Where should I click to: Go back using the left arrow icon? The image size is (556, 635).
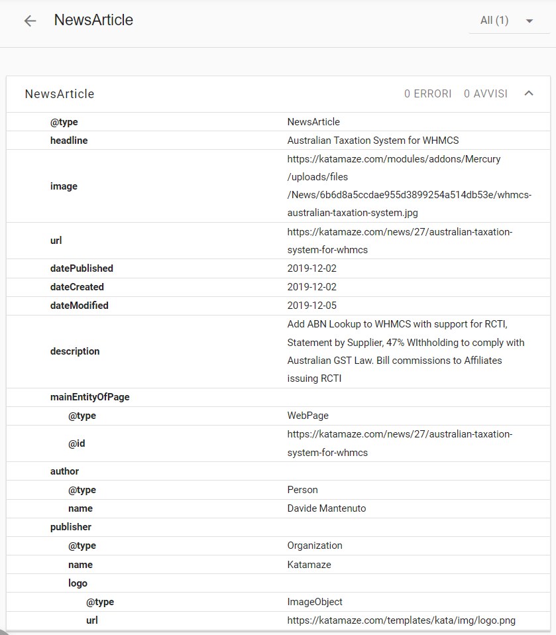[30, 21]
